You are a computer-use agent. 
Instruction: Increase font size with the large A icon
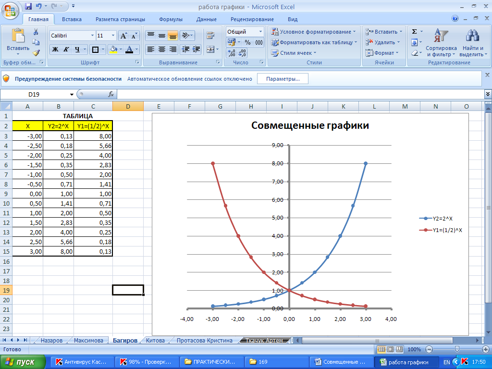(x=123, y=36)
